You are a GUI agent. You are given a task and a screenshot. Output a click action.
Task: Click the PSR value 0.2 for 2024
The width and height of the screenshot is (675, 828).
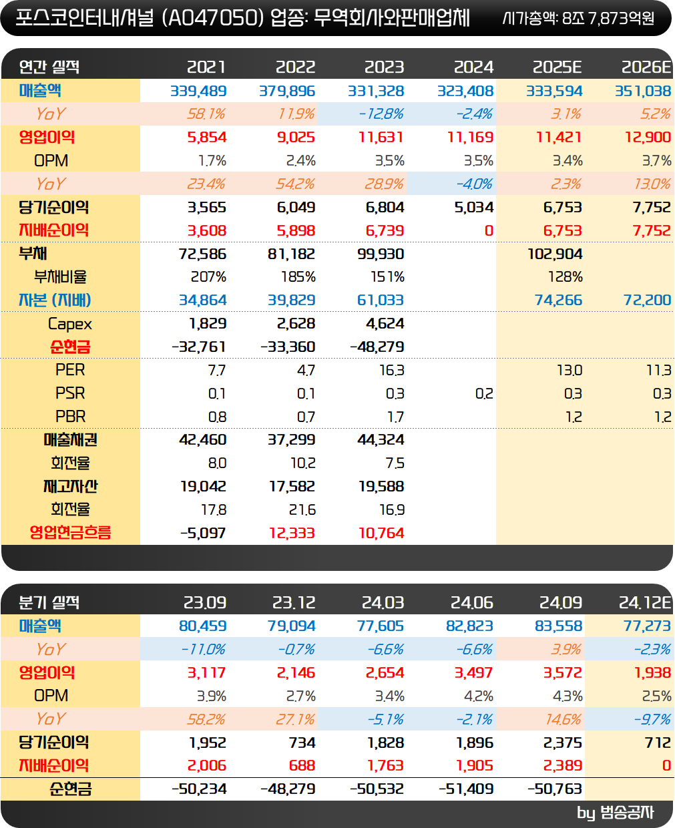point(484,394)
